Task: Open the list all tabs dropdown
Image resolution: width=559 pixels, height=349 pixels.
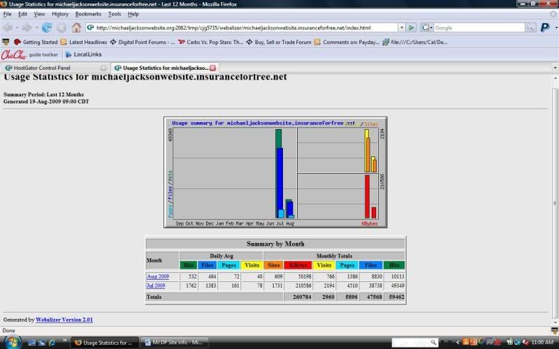Action: tap(555, 68)
